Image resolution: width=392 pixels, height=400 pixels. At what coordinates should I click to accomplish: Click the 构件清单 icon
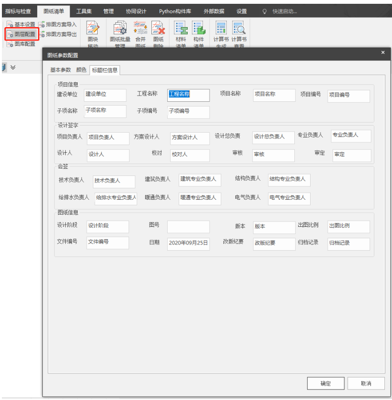point(199,29)
